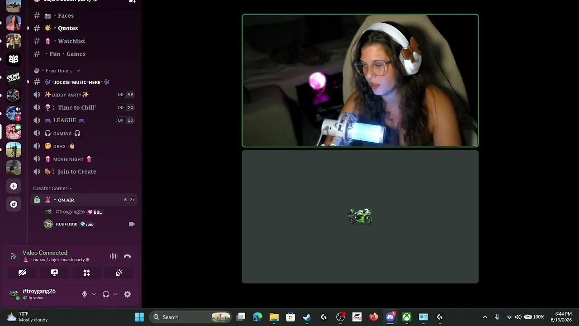Mute the microphone

(x=85, y=294)
